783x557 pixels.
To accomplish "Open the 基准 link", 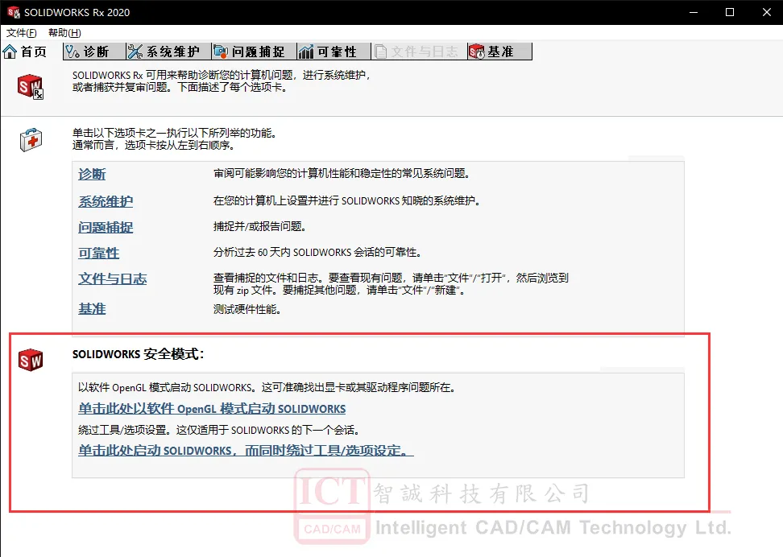I will point(92,309).
